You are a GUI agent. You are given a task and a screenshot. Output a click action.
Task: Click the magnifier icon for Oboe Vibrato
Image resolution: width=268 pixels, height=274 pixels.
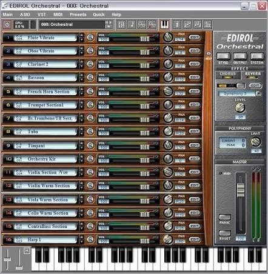[90, 51]
